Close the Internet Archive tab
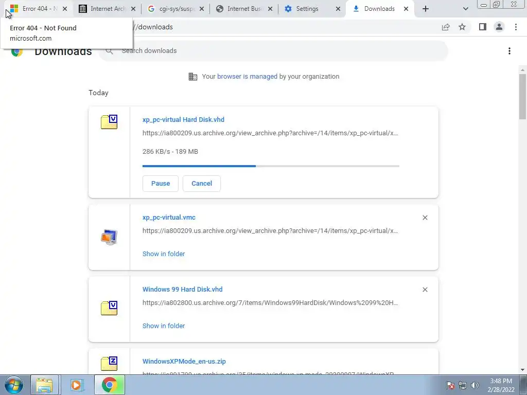This screenshot has width=527, height=395. [x=133, y=9]
